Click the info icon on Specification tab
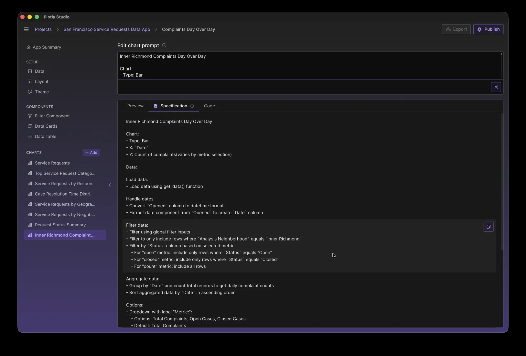526x356 pixels. [x=192, y=106]
